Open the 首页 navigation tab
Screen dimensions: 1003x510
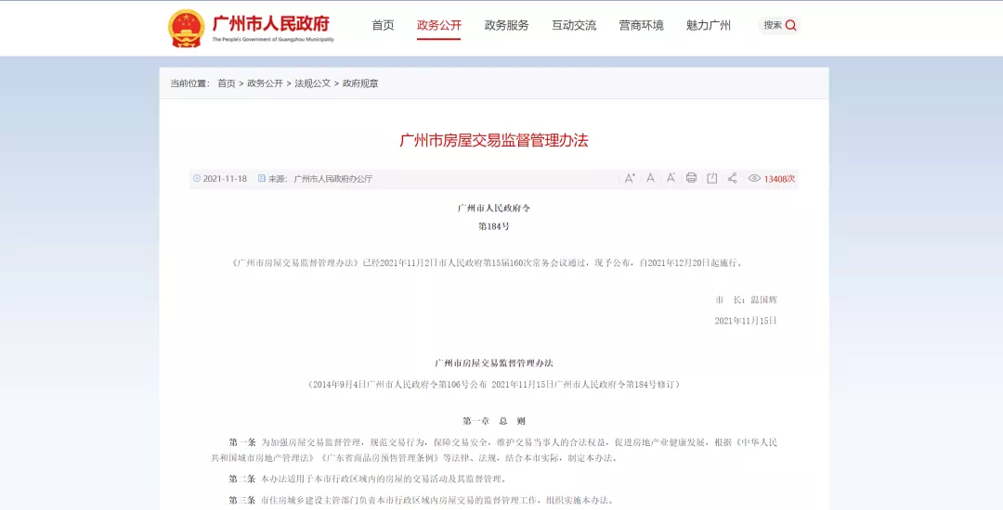click(x=383, y=25)
